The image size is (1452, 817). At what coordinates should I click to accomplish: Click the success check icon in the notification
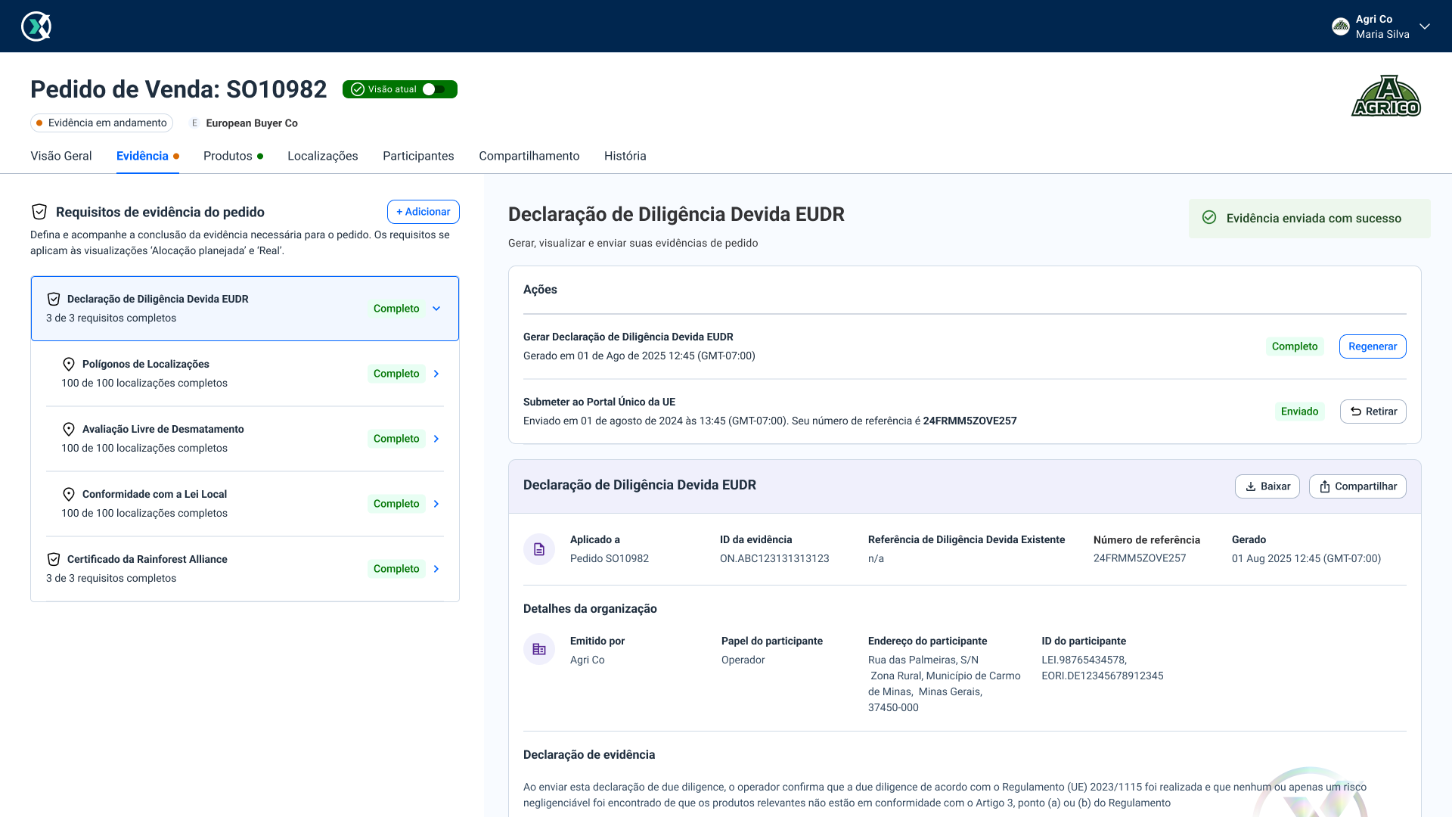tap(1209, 218)
